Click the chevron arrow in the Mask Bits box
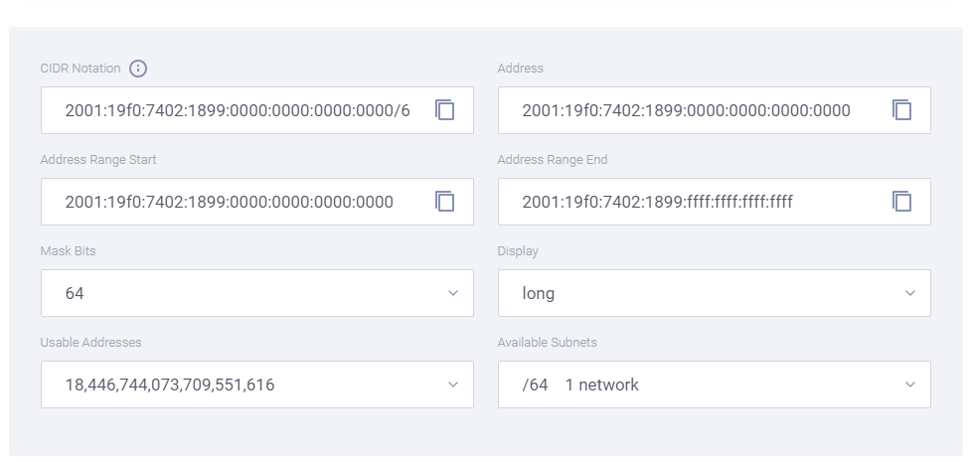This screenshot has width=968, height=462. point(453,293)
